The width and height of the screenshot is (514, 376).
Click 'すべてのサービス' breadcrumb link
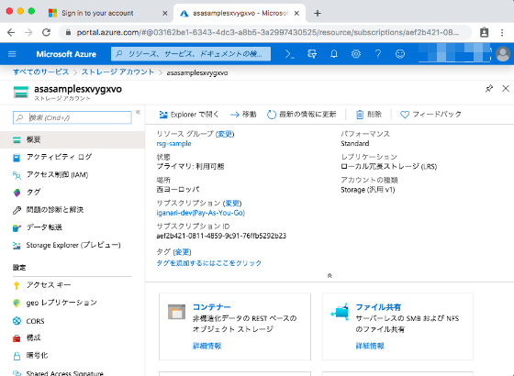pos(40,72)
